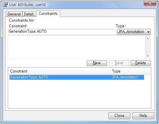
Task: Switch to the General tab
Action: coord(14,14)
